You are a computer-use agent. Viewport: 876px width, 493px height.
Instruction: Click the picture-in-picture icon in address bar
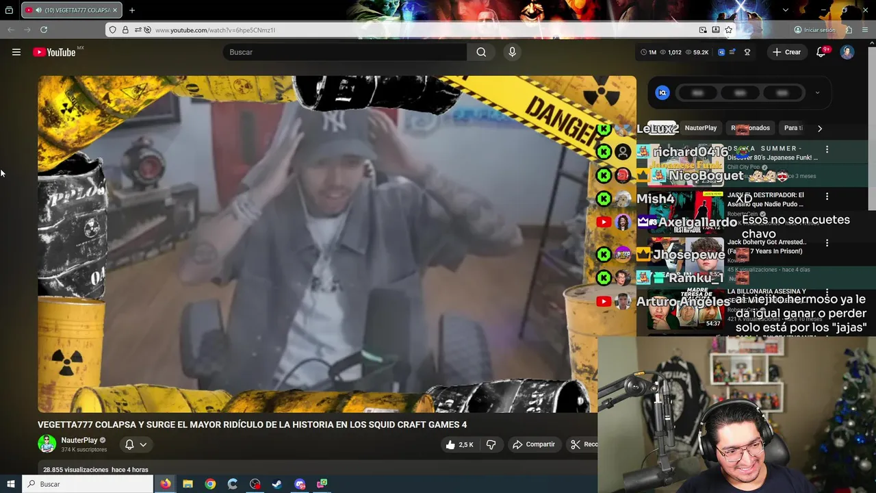703,29
